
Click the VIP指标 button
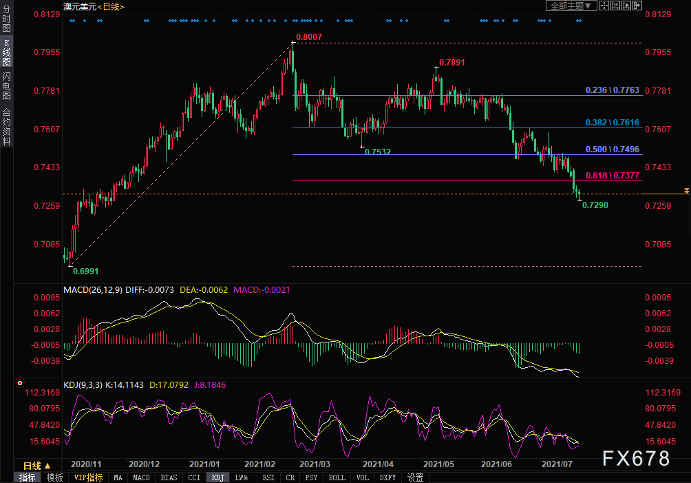click(88, 477)
